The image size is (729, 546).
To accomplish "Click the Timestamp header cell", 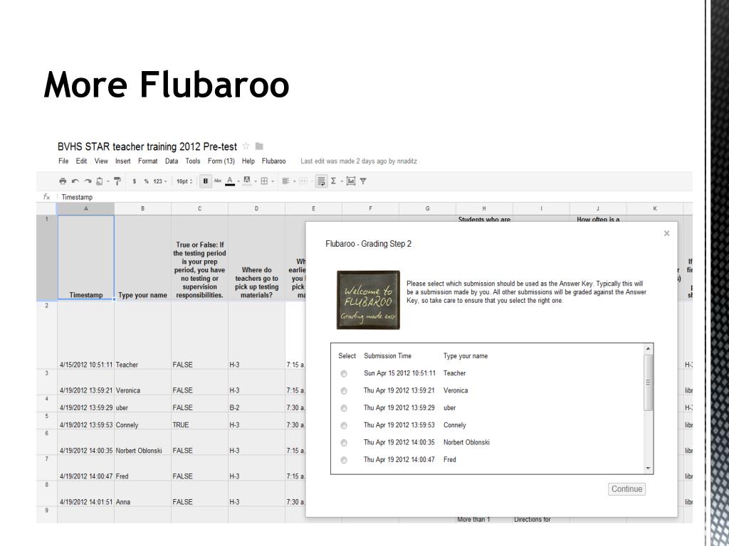I will (x=86, y=257).
